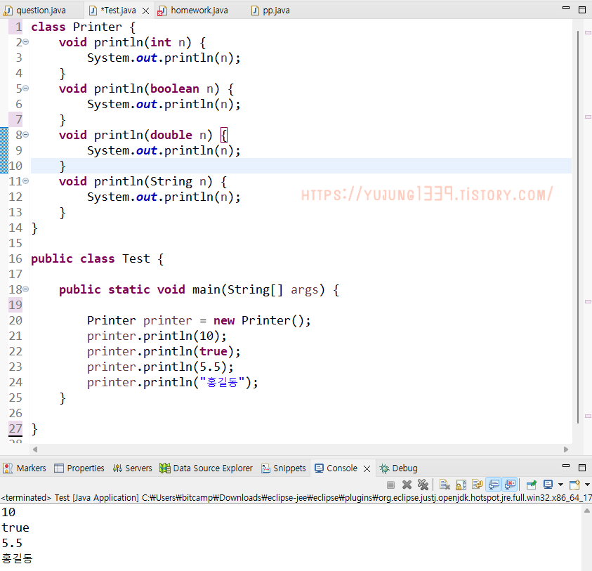Click 'printer.println(10);' on line 21
Viewport: 592px width, 571px height.
(157, 336)
